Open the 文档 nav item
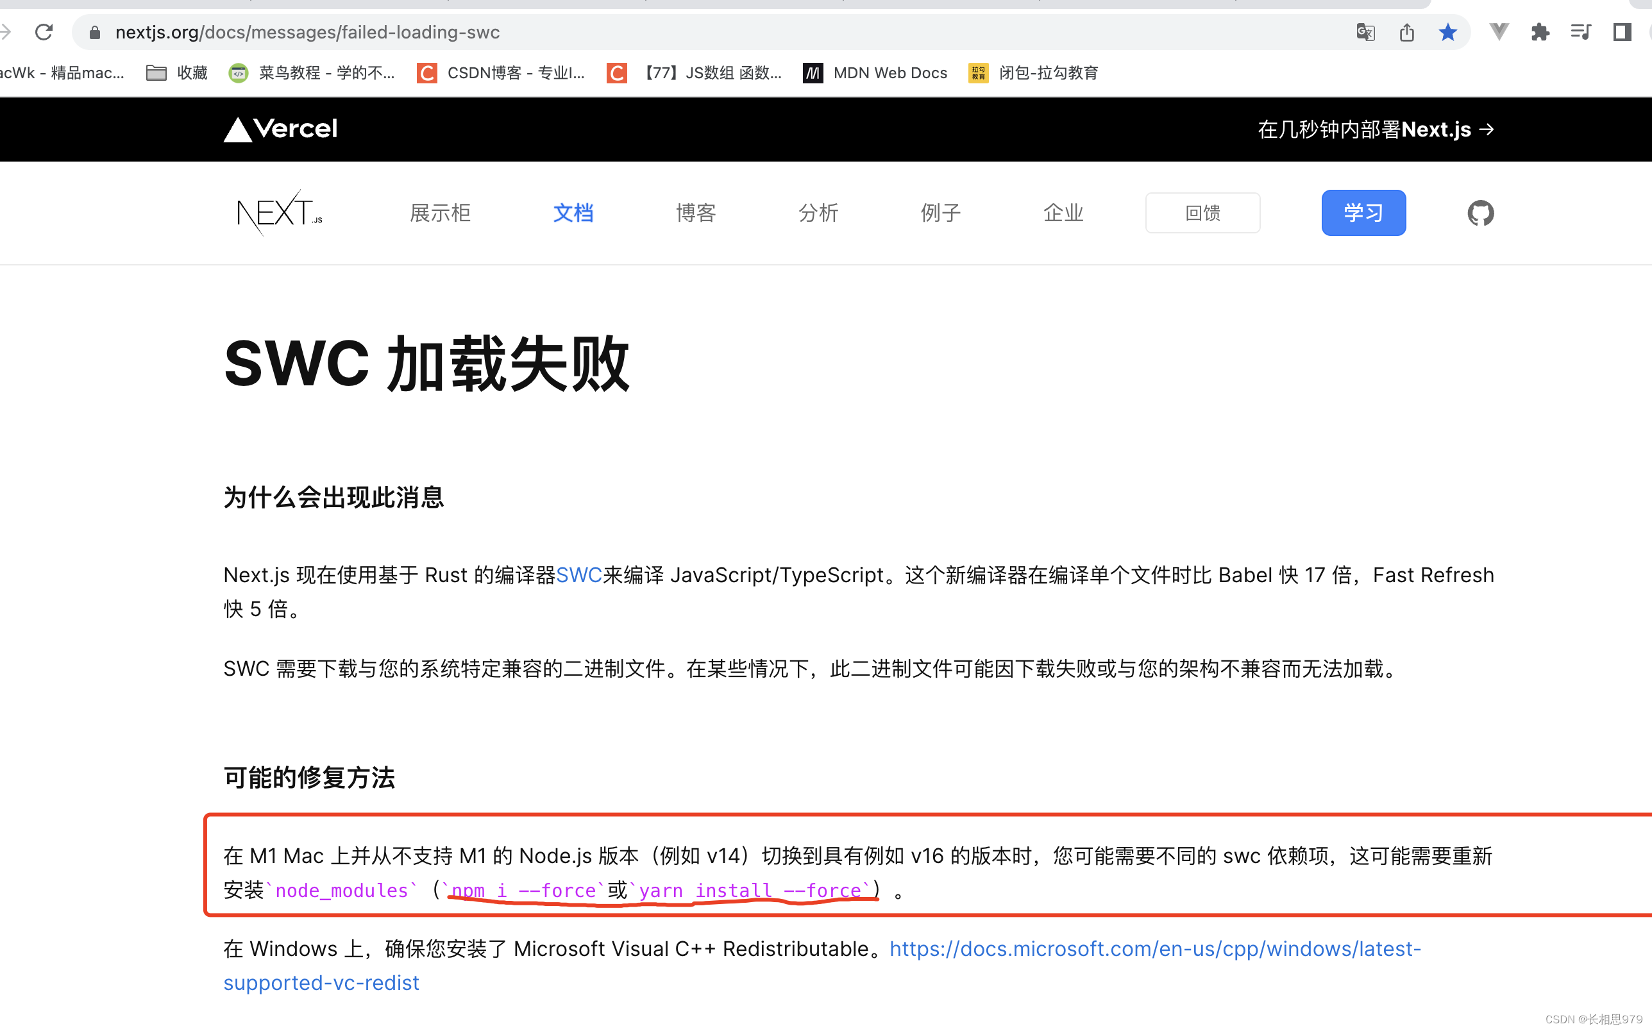This screenshot has height=1031, width=1652. pos(573,213)
